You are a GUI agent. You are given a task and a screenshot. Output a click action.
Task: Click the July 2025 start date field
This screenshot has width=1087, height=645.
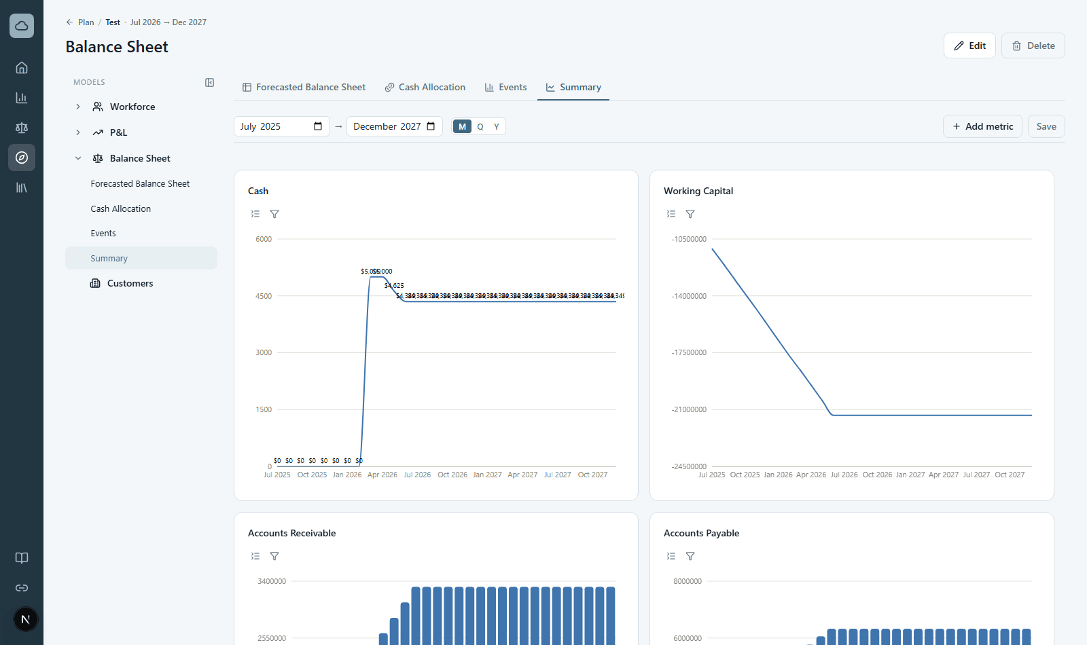(282, 126)
